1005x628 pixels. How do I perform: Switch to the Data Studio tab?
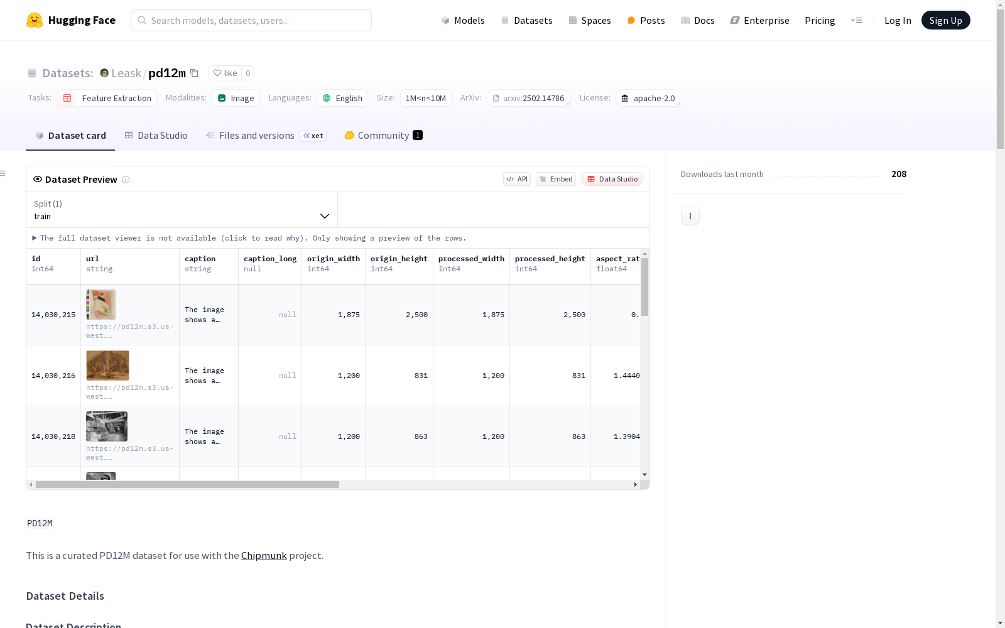coord(156,136)
